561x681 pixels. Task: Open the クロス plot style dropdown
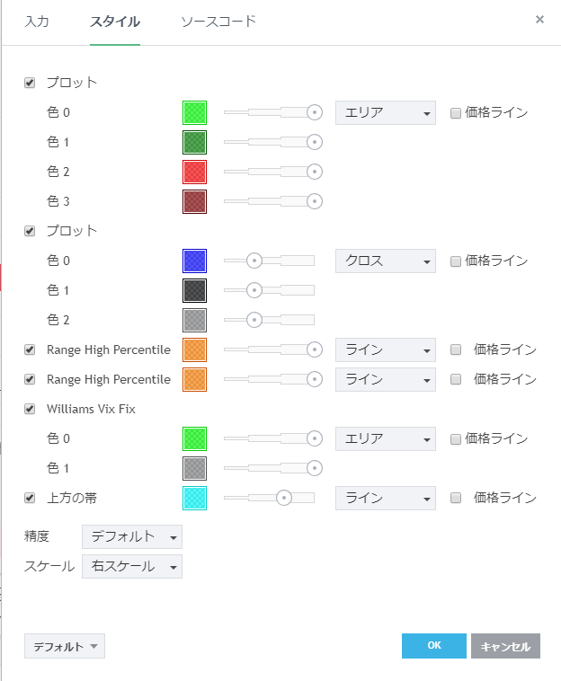pos(385,261)
